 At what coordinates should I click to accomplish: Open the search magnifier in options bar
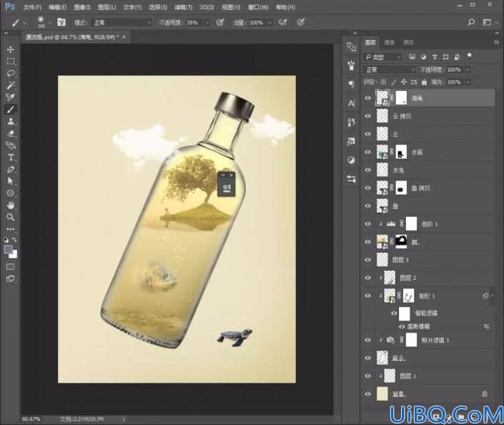(x=471, y=22)
